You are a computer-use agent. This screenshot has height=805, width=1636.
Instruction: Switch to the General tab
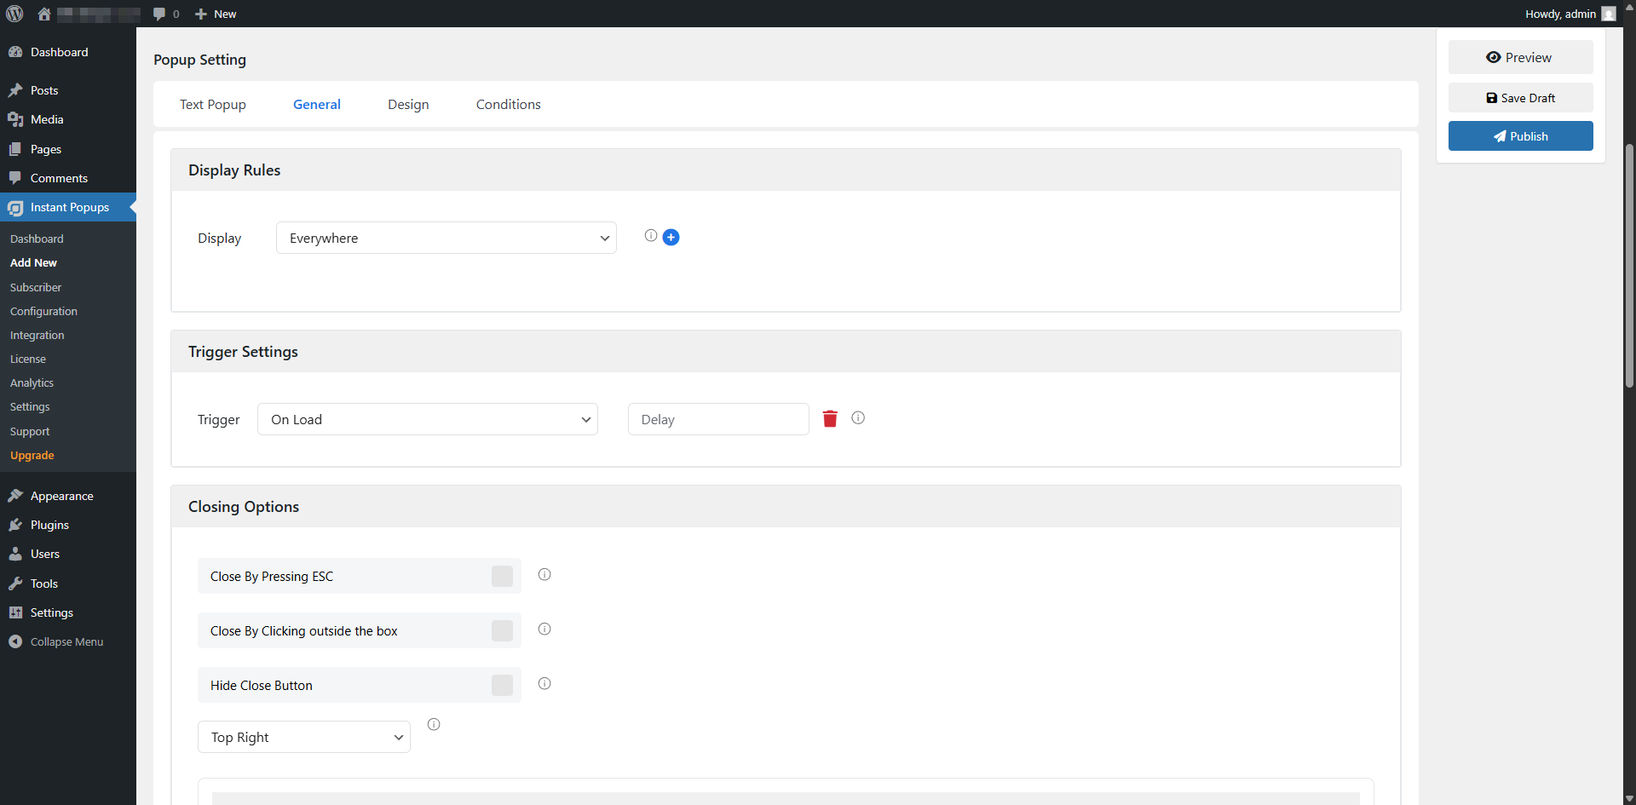pyautogui.click(x=317, y=105)
